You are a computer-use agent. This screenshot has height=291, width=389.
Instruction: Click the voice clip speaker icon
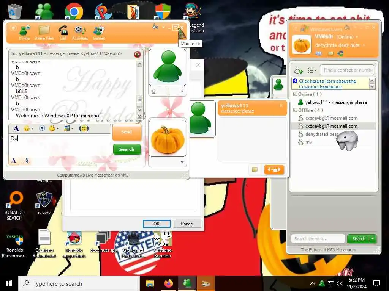42,128
